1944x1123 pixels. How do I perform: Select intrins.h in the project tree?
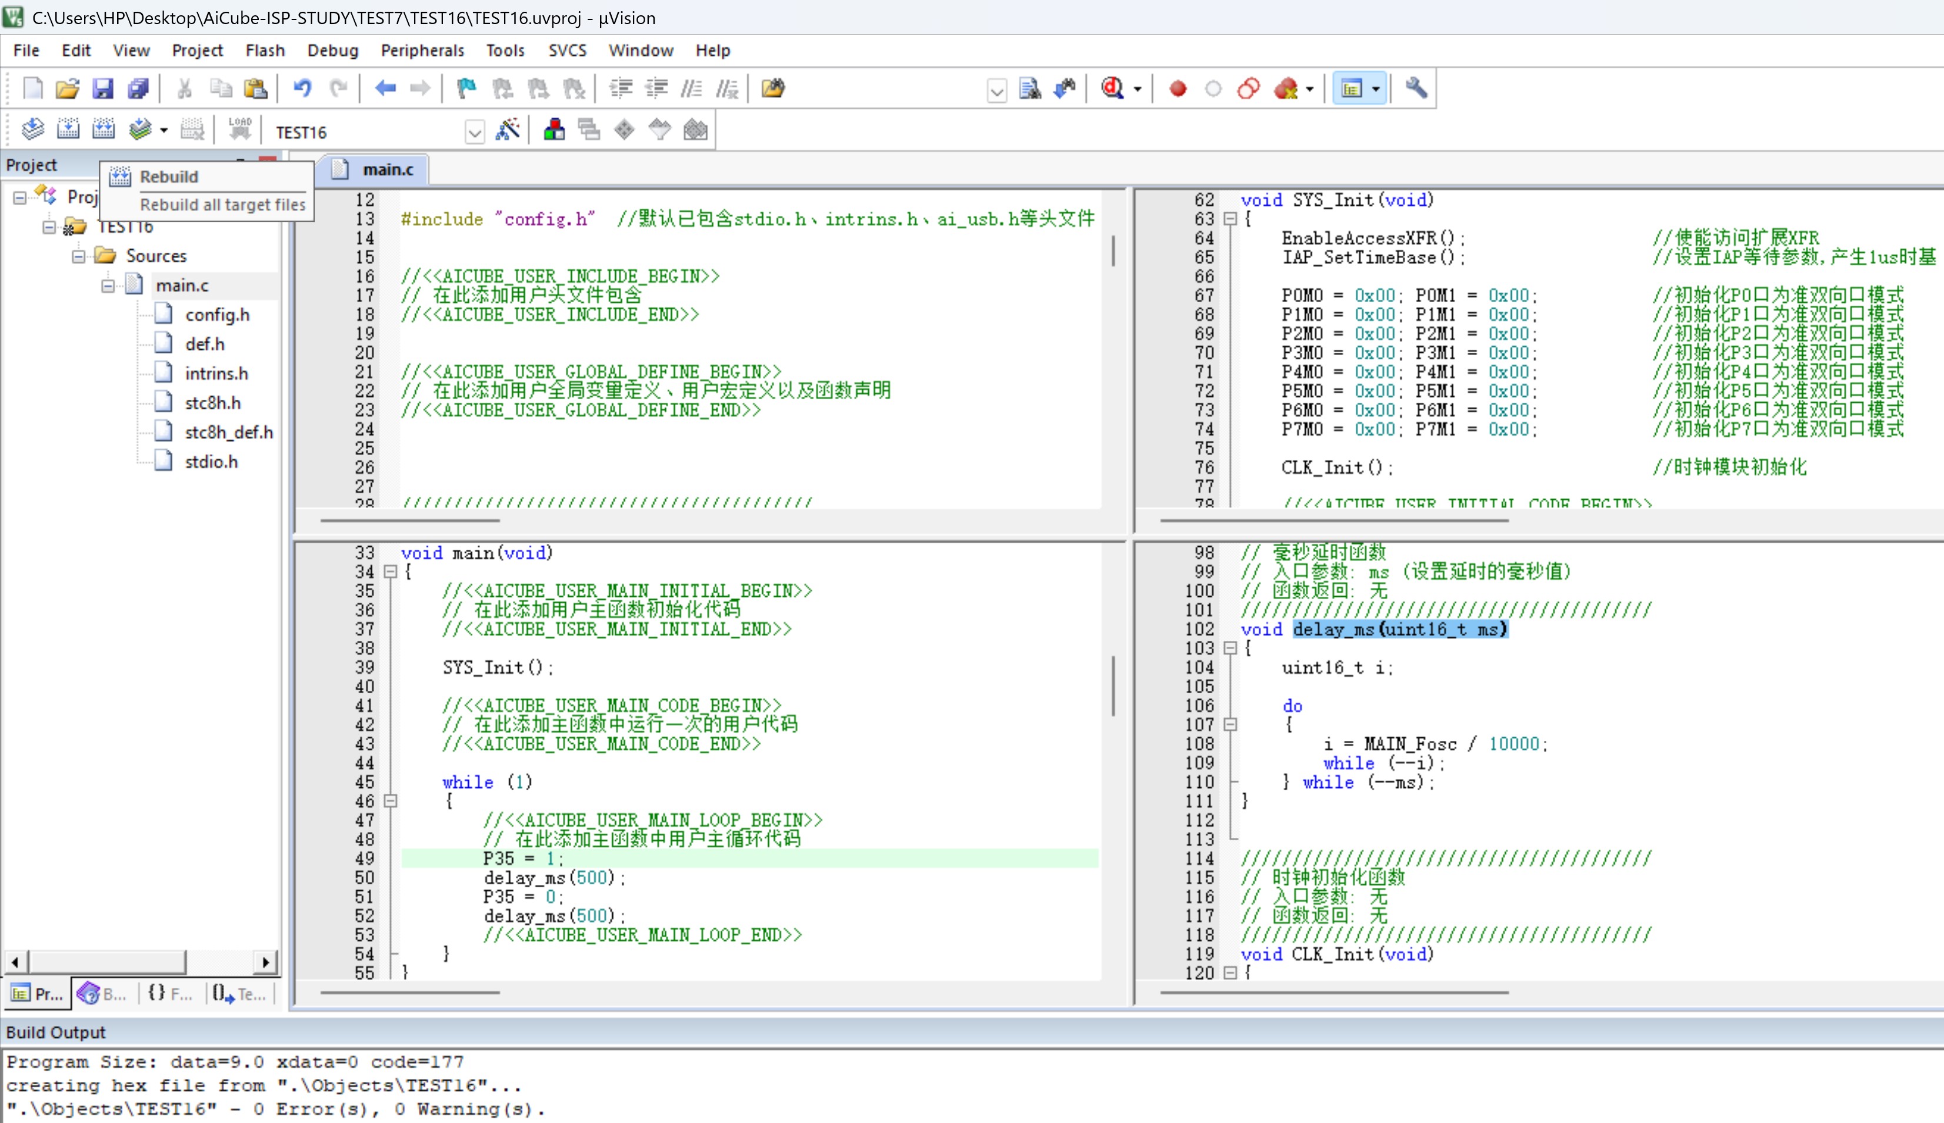[x=217, y=374]
